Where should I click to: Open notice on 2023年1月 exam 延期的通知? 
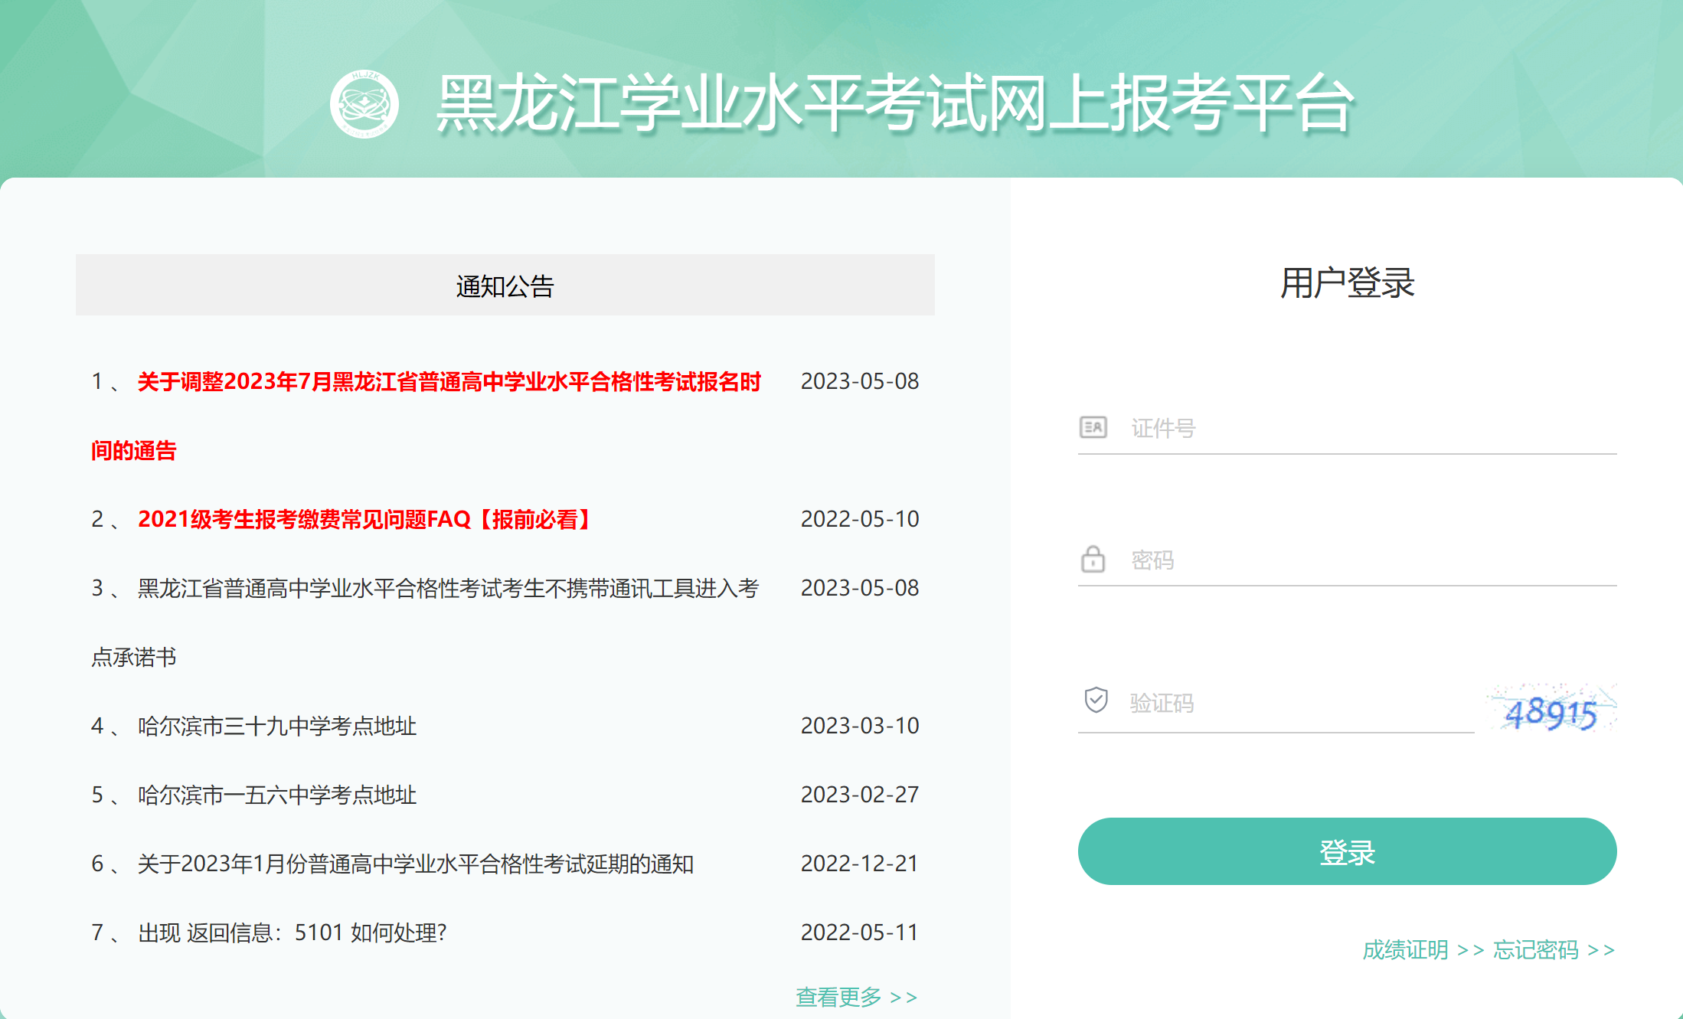click(415, 864)
